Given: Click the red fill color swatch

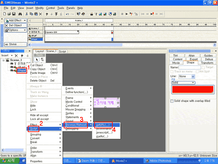Looking at the screenshot, I should [193, 90].
